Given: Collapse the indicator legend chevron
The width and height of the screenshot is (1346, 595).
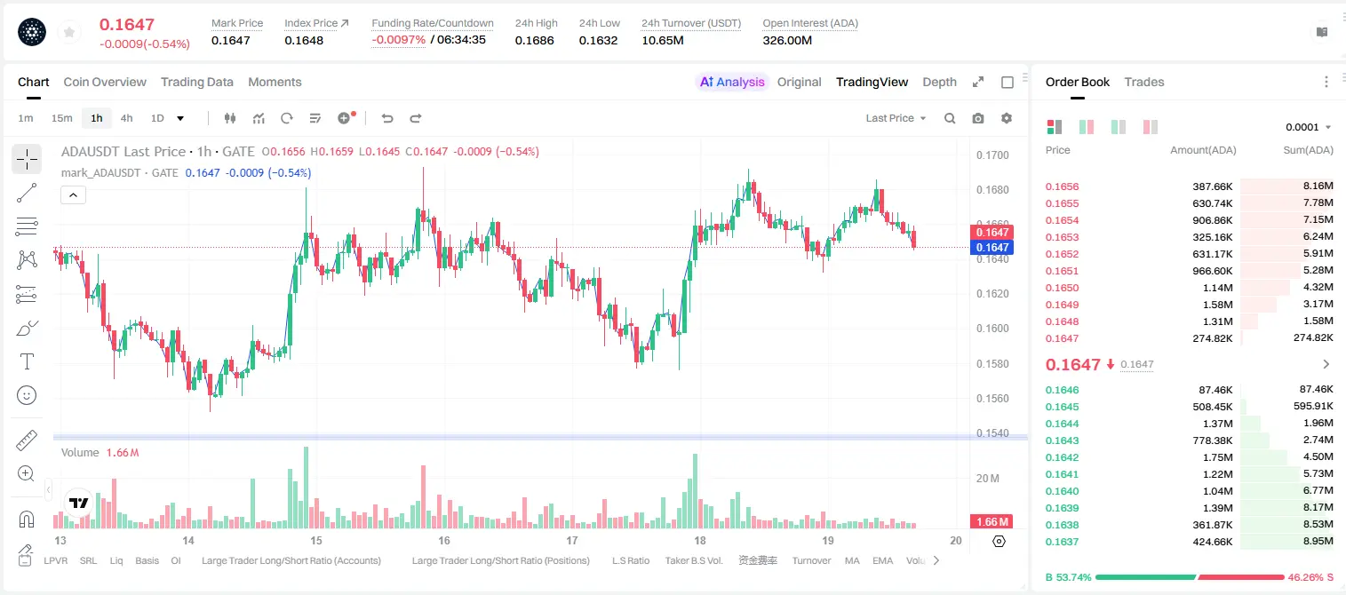Looking at the screenshot, I should pos(73,195).
